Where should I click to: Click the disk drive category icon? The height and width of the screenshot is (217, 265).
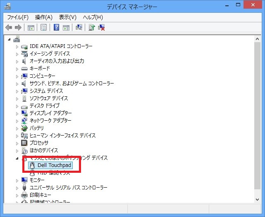pos(24,107)
